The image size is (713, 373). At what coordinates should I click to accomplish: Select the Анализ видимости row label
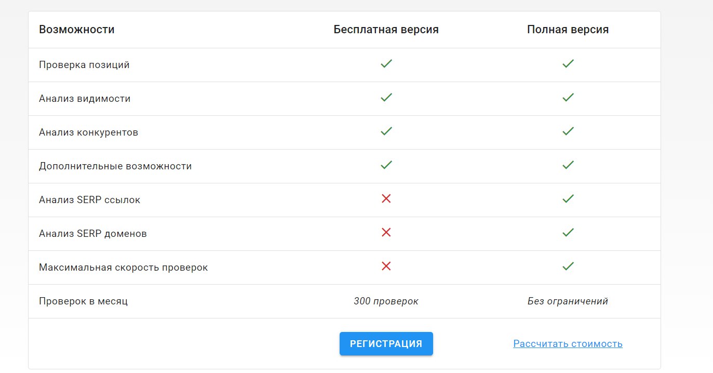[85, 99]
